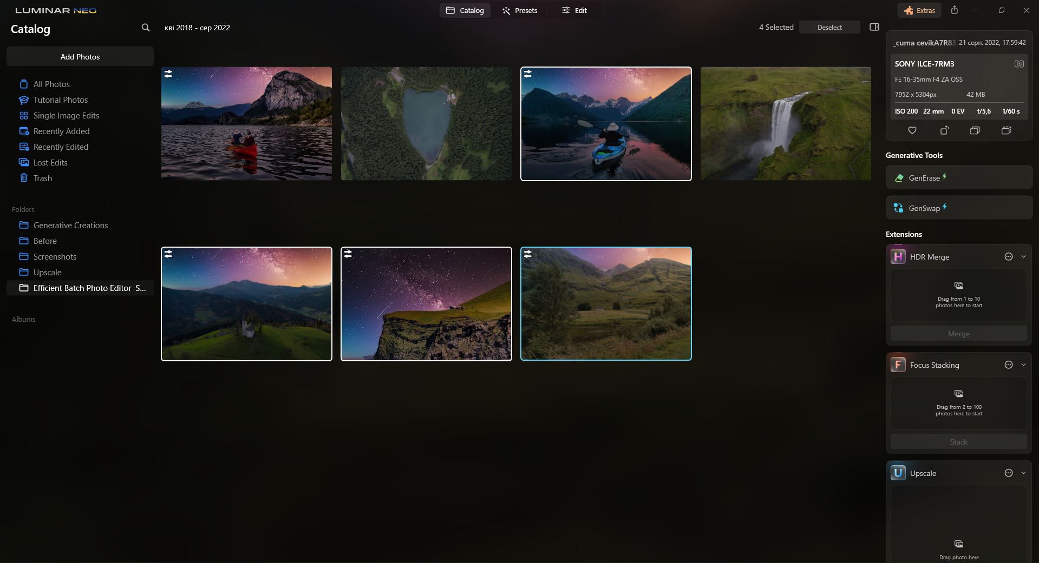Select the Efficient Batch Photo Editor folder
The height and width of the screenshot is (563, 1039).
point(80,288)
